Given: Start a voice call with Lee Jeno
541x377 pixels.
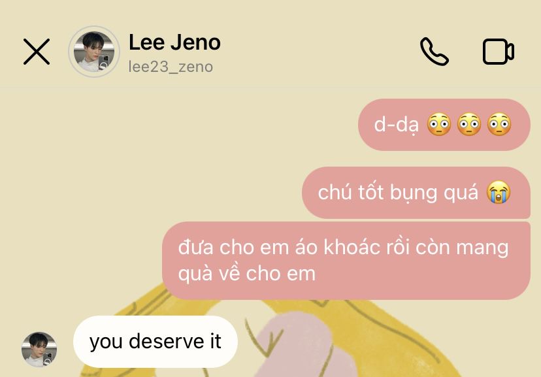Looking at the screenshot, I should tap(434, 52).
